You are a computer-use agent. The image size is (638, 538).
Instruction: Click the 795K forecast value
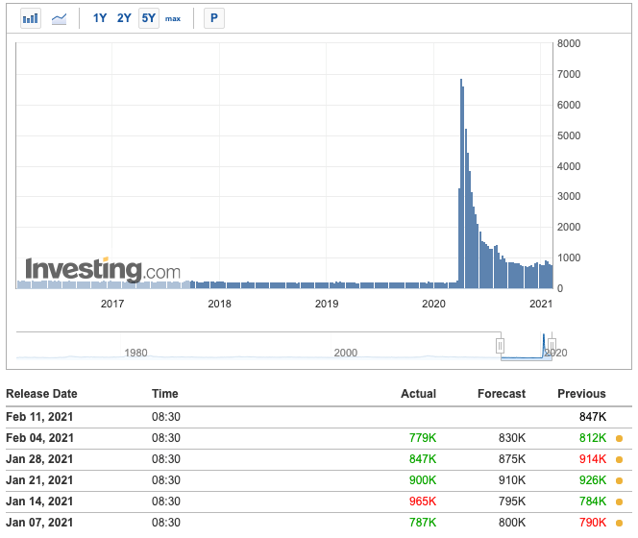512,501
